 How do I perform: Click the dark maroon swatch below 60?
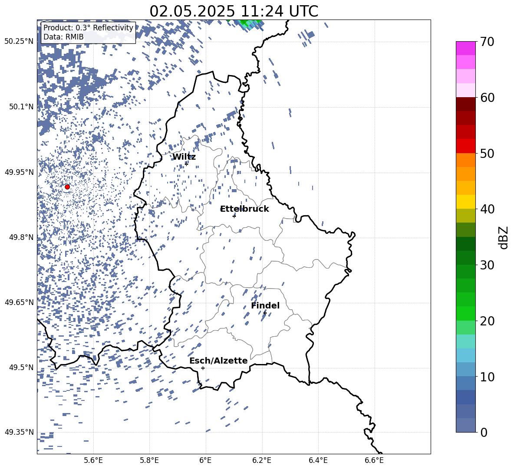point(466,104)
